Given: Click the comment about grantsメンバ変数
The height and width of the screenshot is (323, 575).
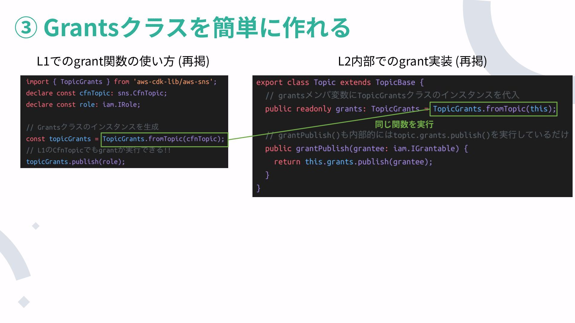Looking at the screenshot, I should [392, 95].
